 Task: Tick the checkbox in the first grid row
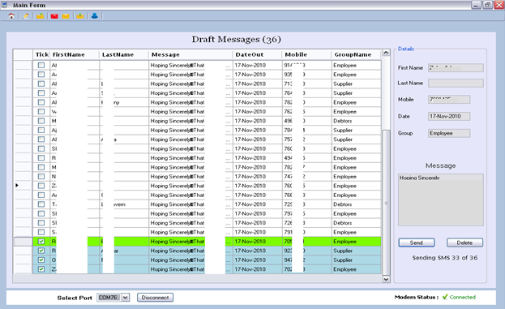[x=41, y=65]
